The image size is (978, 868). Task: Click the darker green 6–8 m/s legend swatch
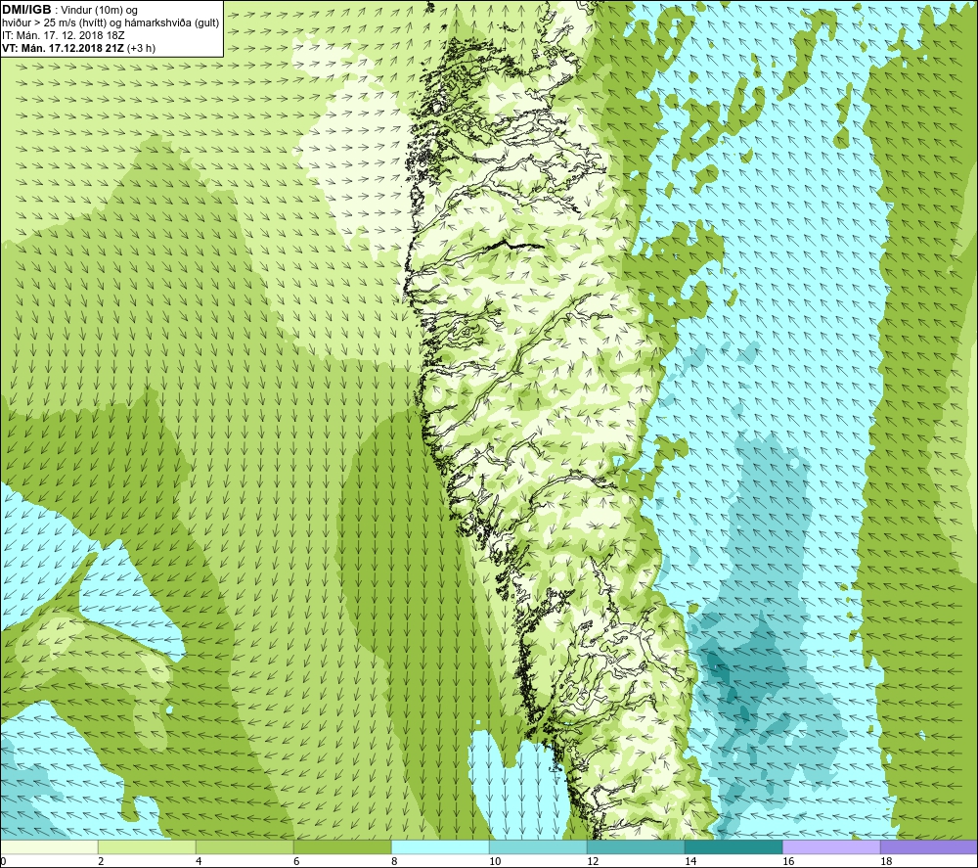[x=342, y=847]
